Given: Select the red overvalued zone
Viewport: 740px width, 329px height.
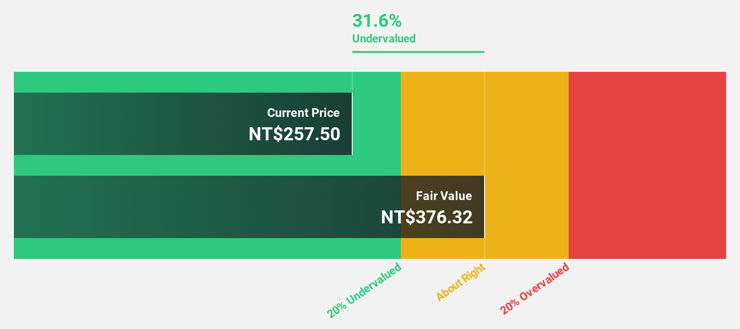Looking at the screenshot, I should [x=647, y=165].
